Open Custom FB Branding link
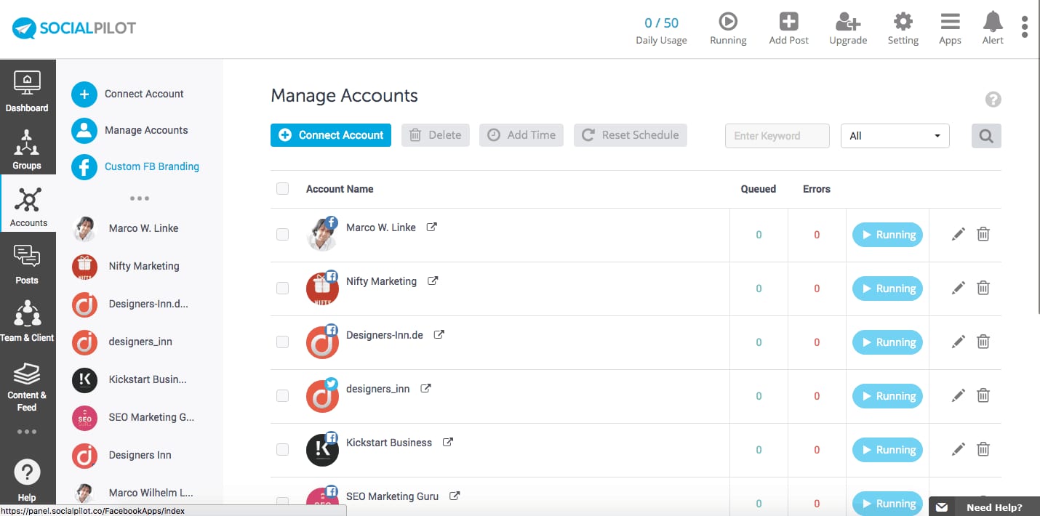Image resolution: width=1040 pixels, height=516 pixels. point(135,166)
